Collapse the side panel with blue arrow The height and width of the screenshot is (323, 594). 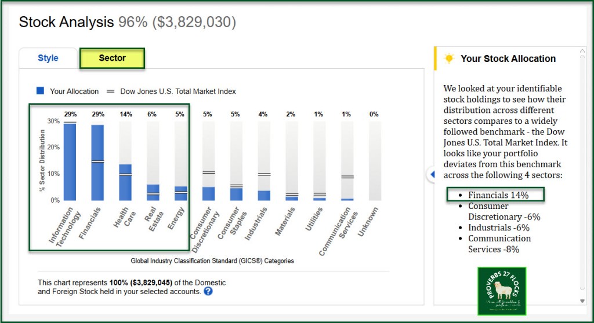coord(432,174)
